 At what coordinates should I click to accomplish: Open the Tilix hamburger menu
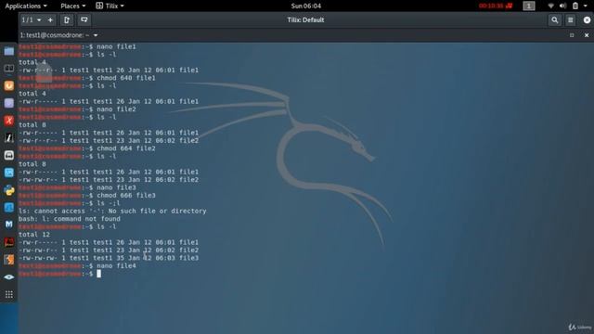click(x=571, y=20)
